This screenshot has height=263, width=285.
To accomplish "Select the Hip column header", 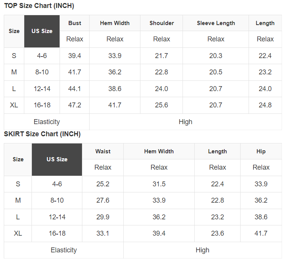I will click(261, 151).
